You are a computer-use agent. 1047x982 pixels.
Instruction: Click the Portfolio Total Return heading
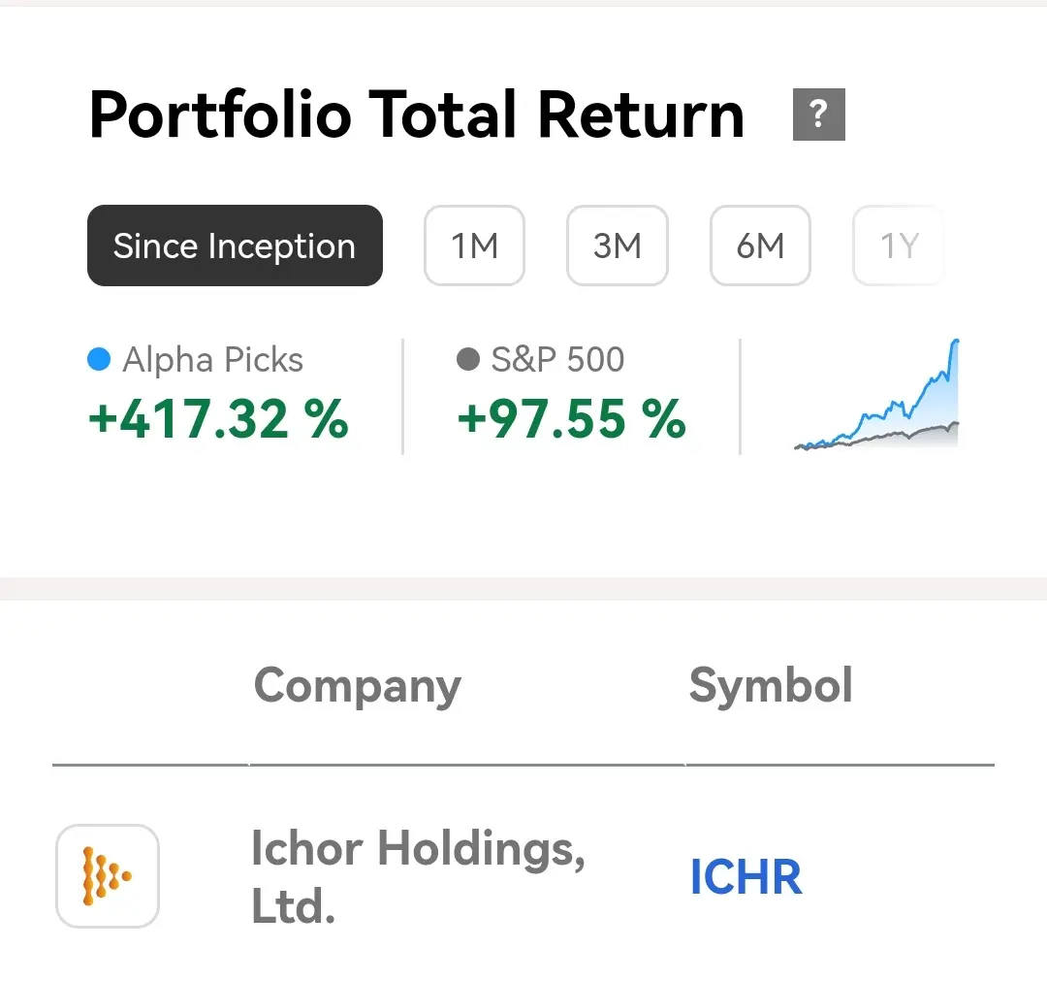point(417,115)
